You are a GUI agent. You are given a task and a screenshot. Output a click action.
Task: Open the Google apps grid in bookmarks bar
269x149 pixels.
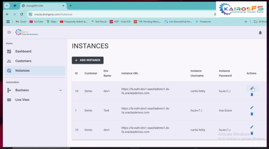(8, 22)
